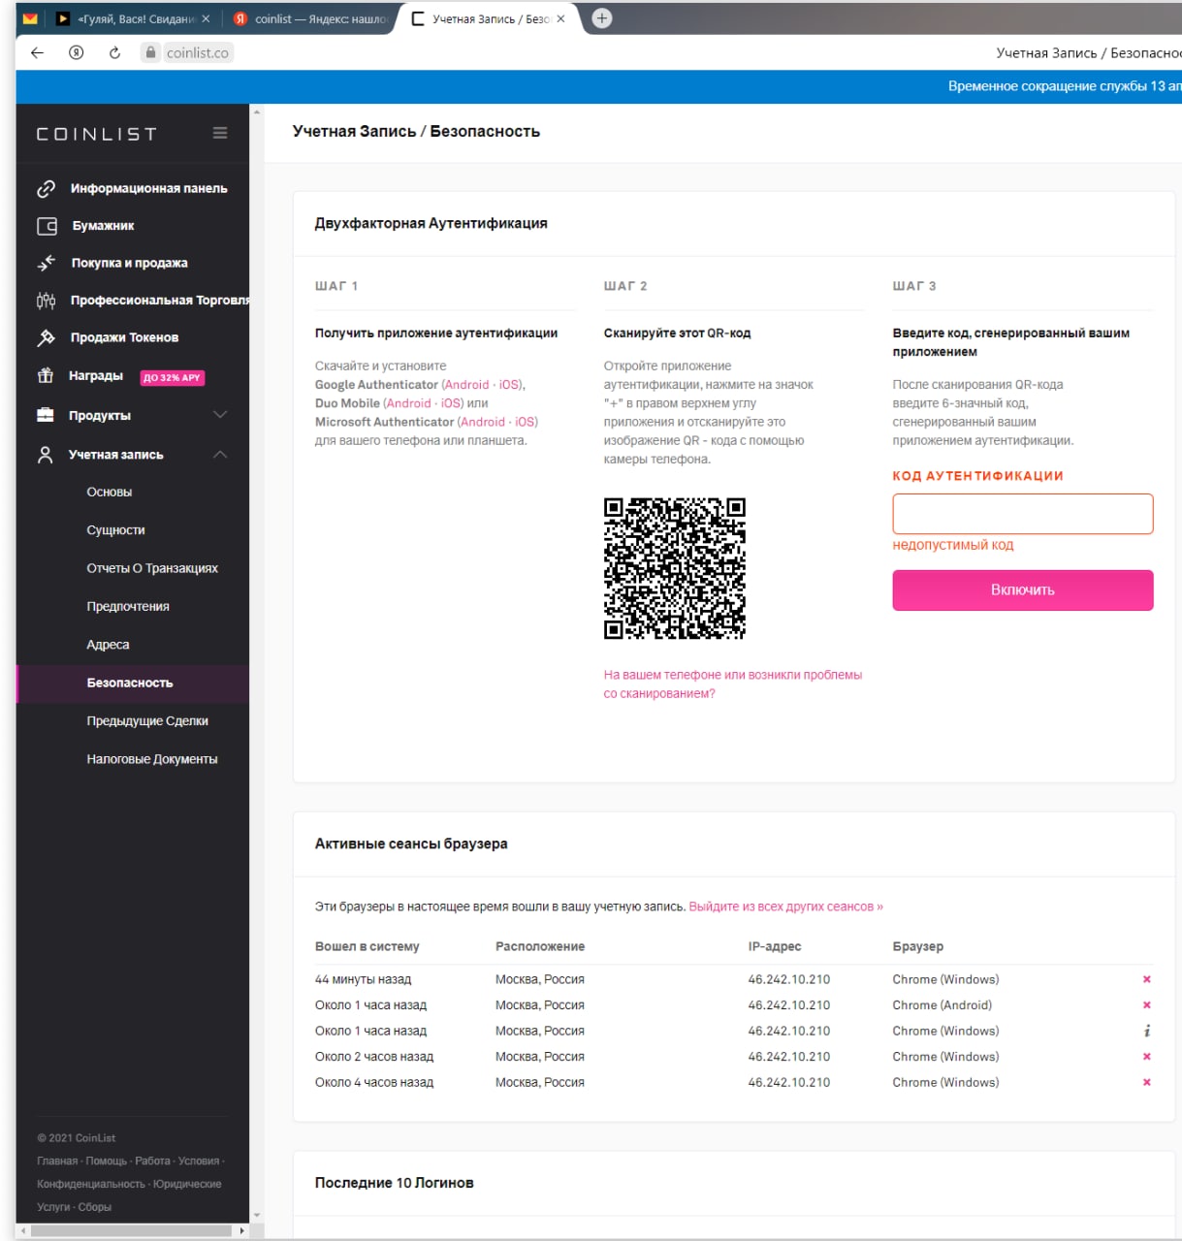Open a new browser tab
The height and width of the screenshot is (1241, 1182).
602,18
